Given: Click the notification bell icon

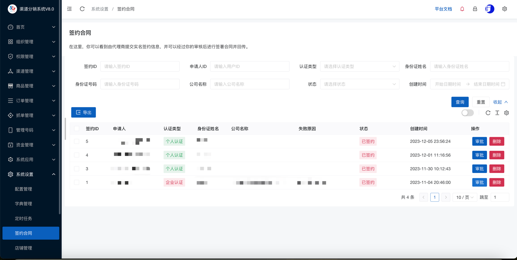Looking at the screenshot, I should tap(462, 9).
